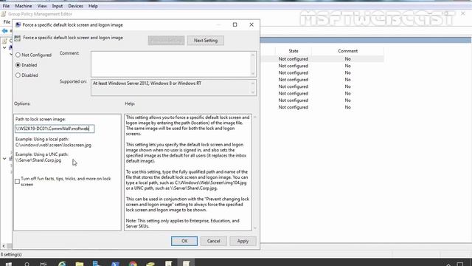
Task: Collapse the upper tree node in editor
Action: coord(4,47)
